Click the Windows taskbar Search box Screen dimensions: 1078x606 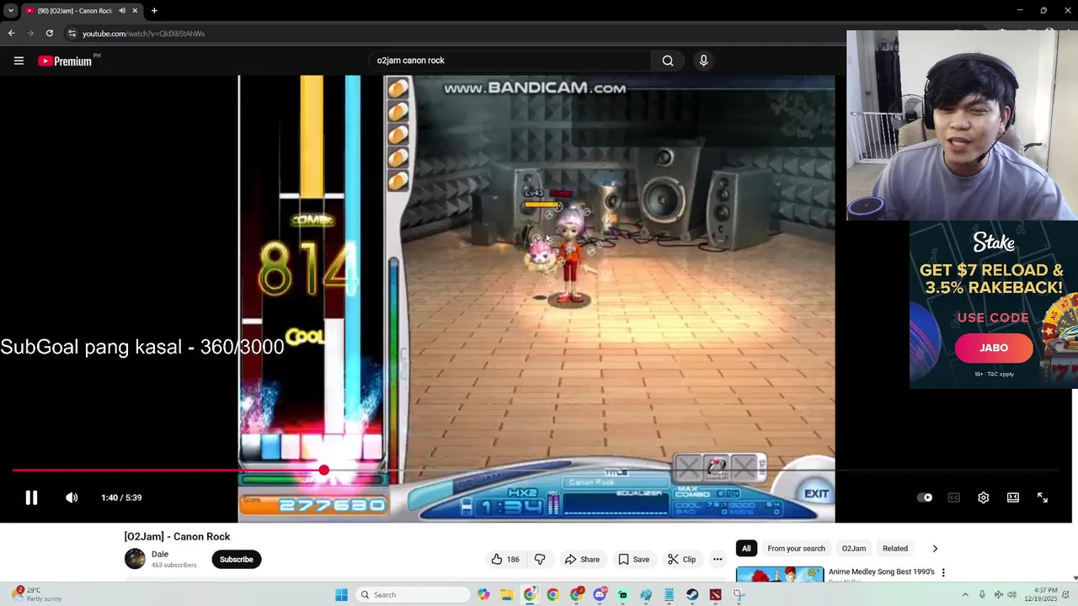(x=413, y=595)
